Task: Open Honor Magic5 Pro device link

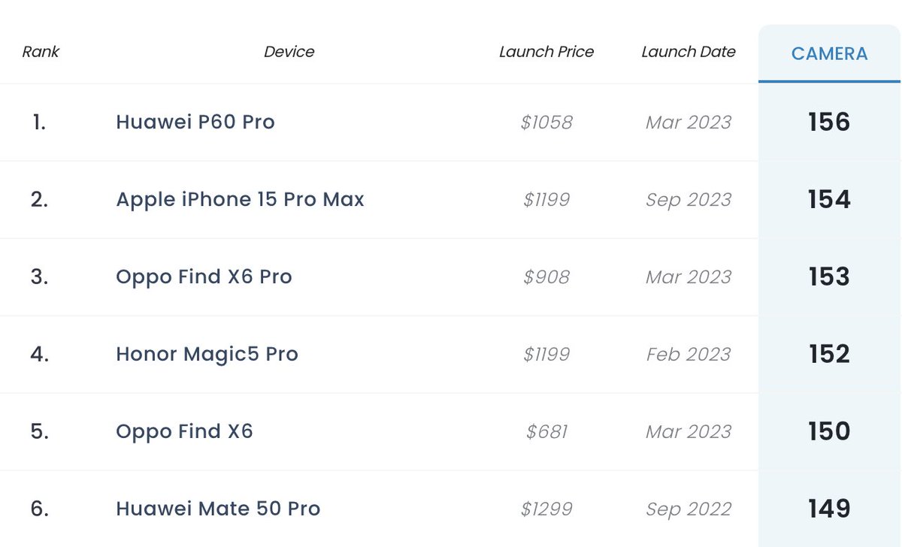Action: click(x=207, y=354)
